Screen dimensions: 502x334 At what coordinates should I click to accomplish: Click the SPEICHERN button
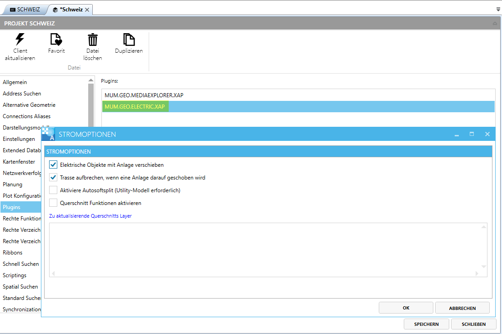pyautogui.click(x=427, y=324)
